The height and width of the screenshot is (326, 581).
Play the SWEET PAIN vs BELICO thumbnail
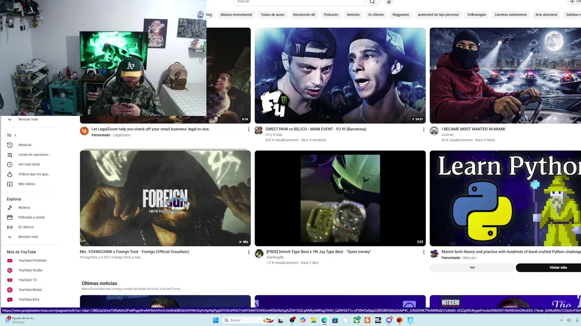point(340,76)
